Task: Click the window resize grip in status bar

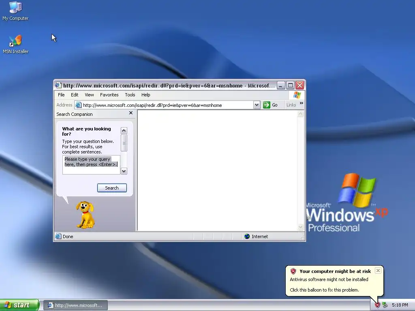Action: 302,238
